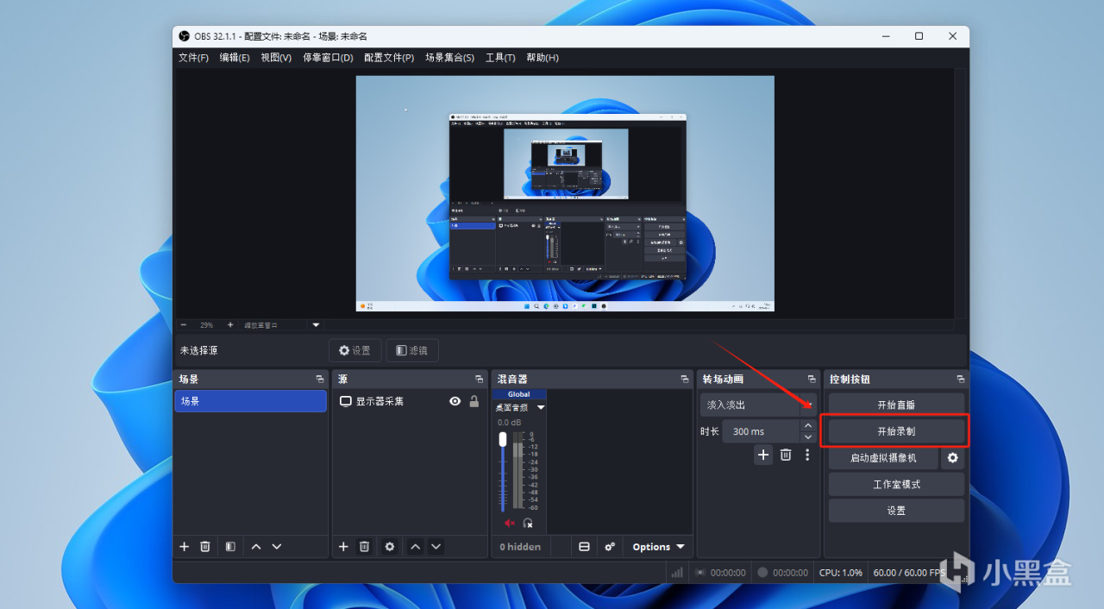Open advanced audio properties gears icon
The height and width of the screenshot is (609, 1104).
[x=610, y=547]
